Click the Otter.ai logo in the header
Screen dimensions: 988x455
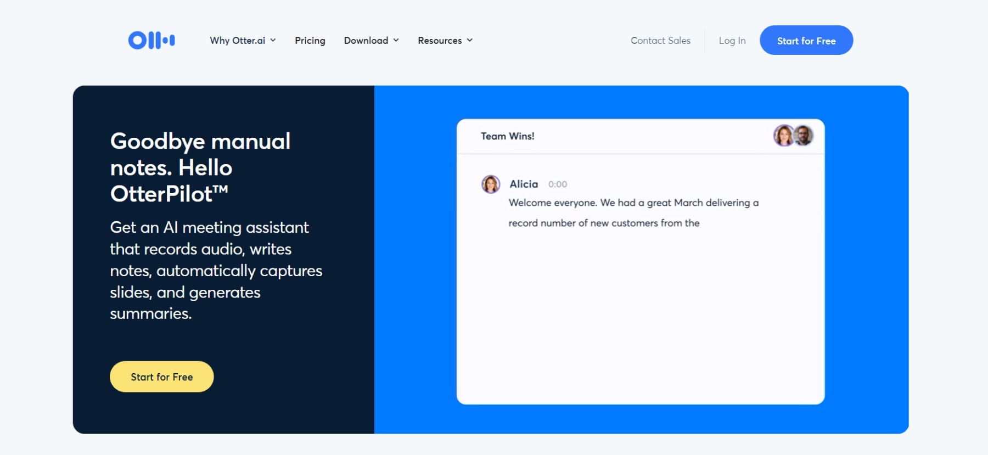click(151, 40)
